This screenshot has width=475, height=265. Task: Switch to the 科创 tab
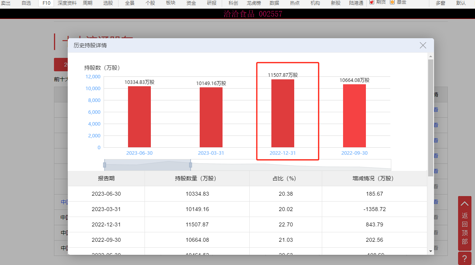click(233, 3)
